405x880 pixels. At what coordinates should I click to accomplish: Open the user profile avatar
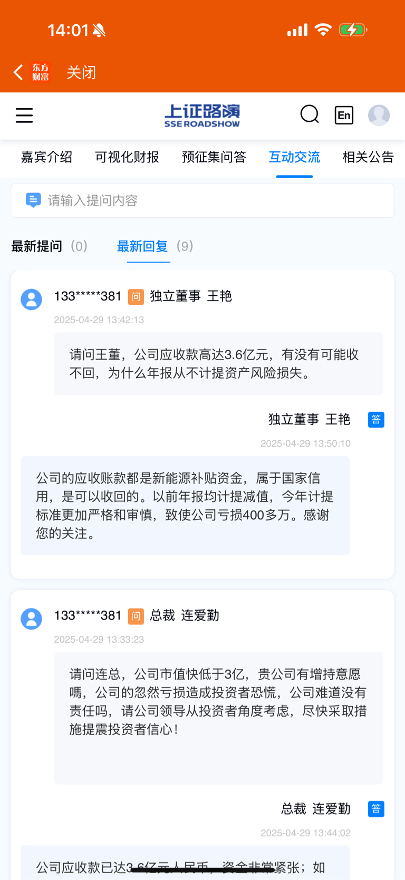tap(379, 115)
